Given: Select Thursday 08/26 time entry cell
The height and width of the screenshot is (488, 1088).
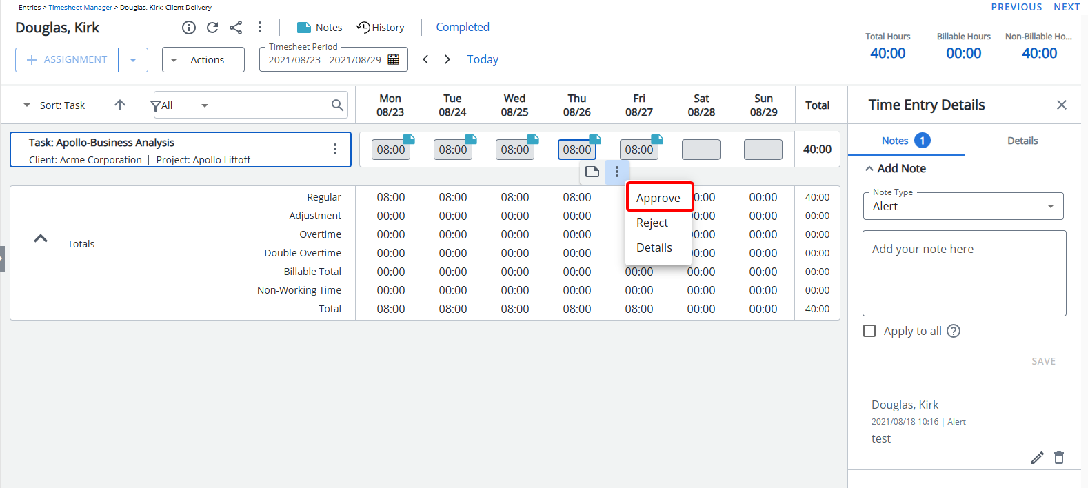Looking at the screenshot, I should point(577,150).
